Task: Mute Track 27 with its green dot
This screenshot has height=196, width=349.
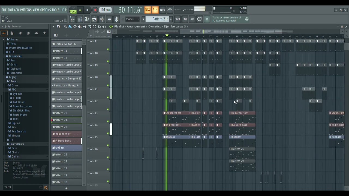Action: point(108,169)
